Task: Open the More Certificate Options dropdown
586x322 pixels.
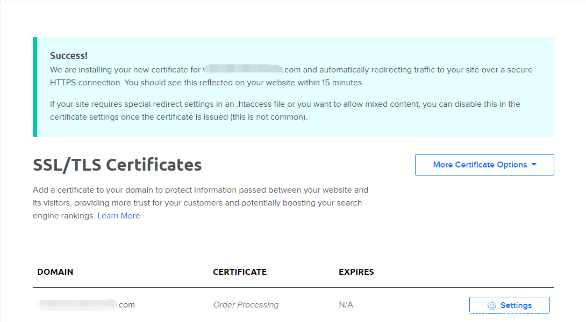Action: (x=480, y=165)
